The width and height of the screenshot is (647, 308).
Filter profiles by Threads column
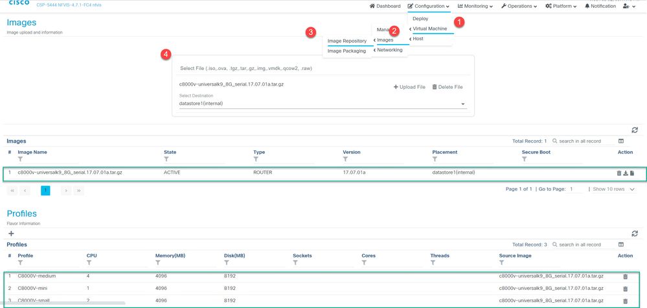pos(433,263)
